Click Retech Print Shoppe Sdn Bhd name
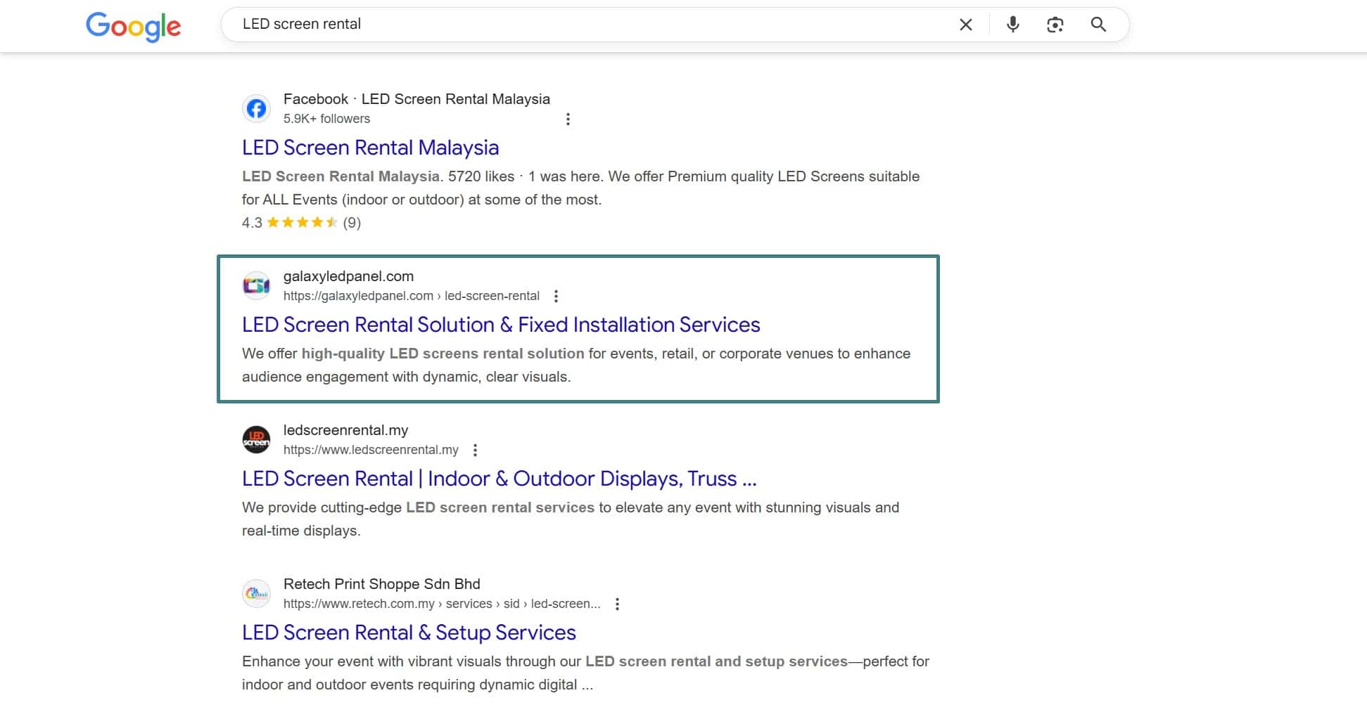This screenshot has height=712, width=1367. [382, 584]
